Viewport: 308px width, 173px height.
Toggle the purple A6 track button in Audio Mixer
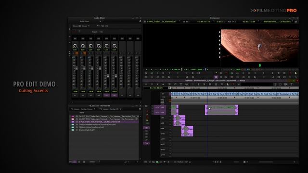point(115,95)
